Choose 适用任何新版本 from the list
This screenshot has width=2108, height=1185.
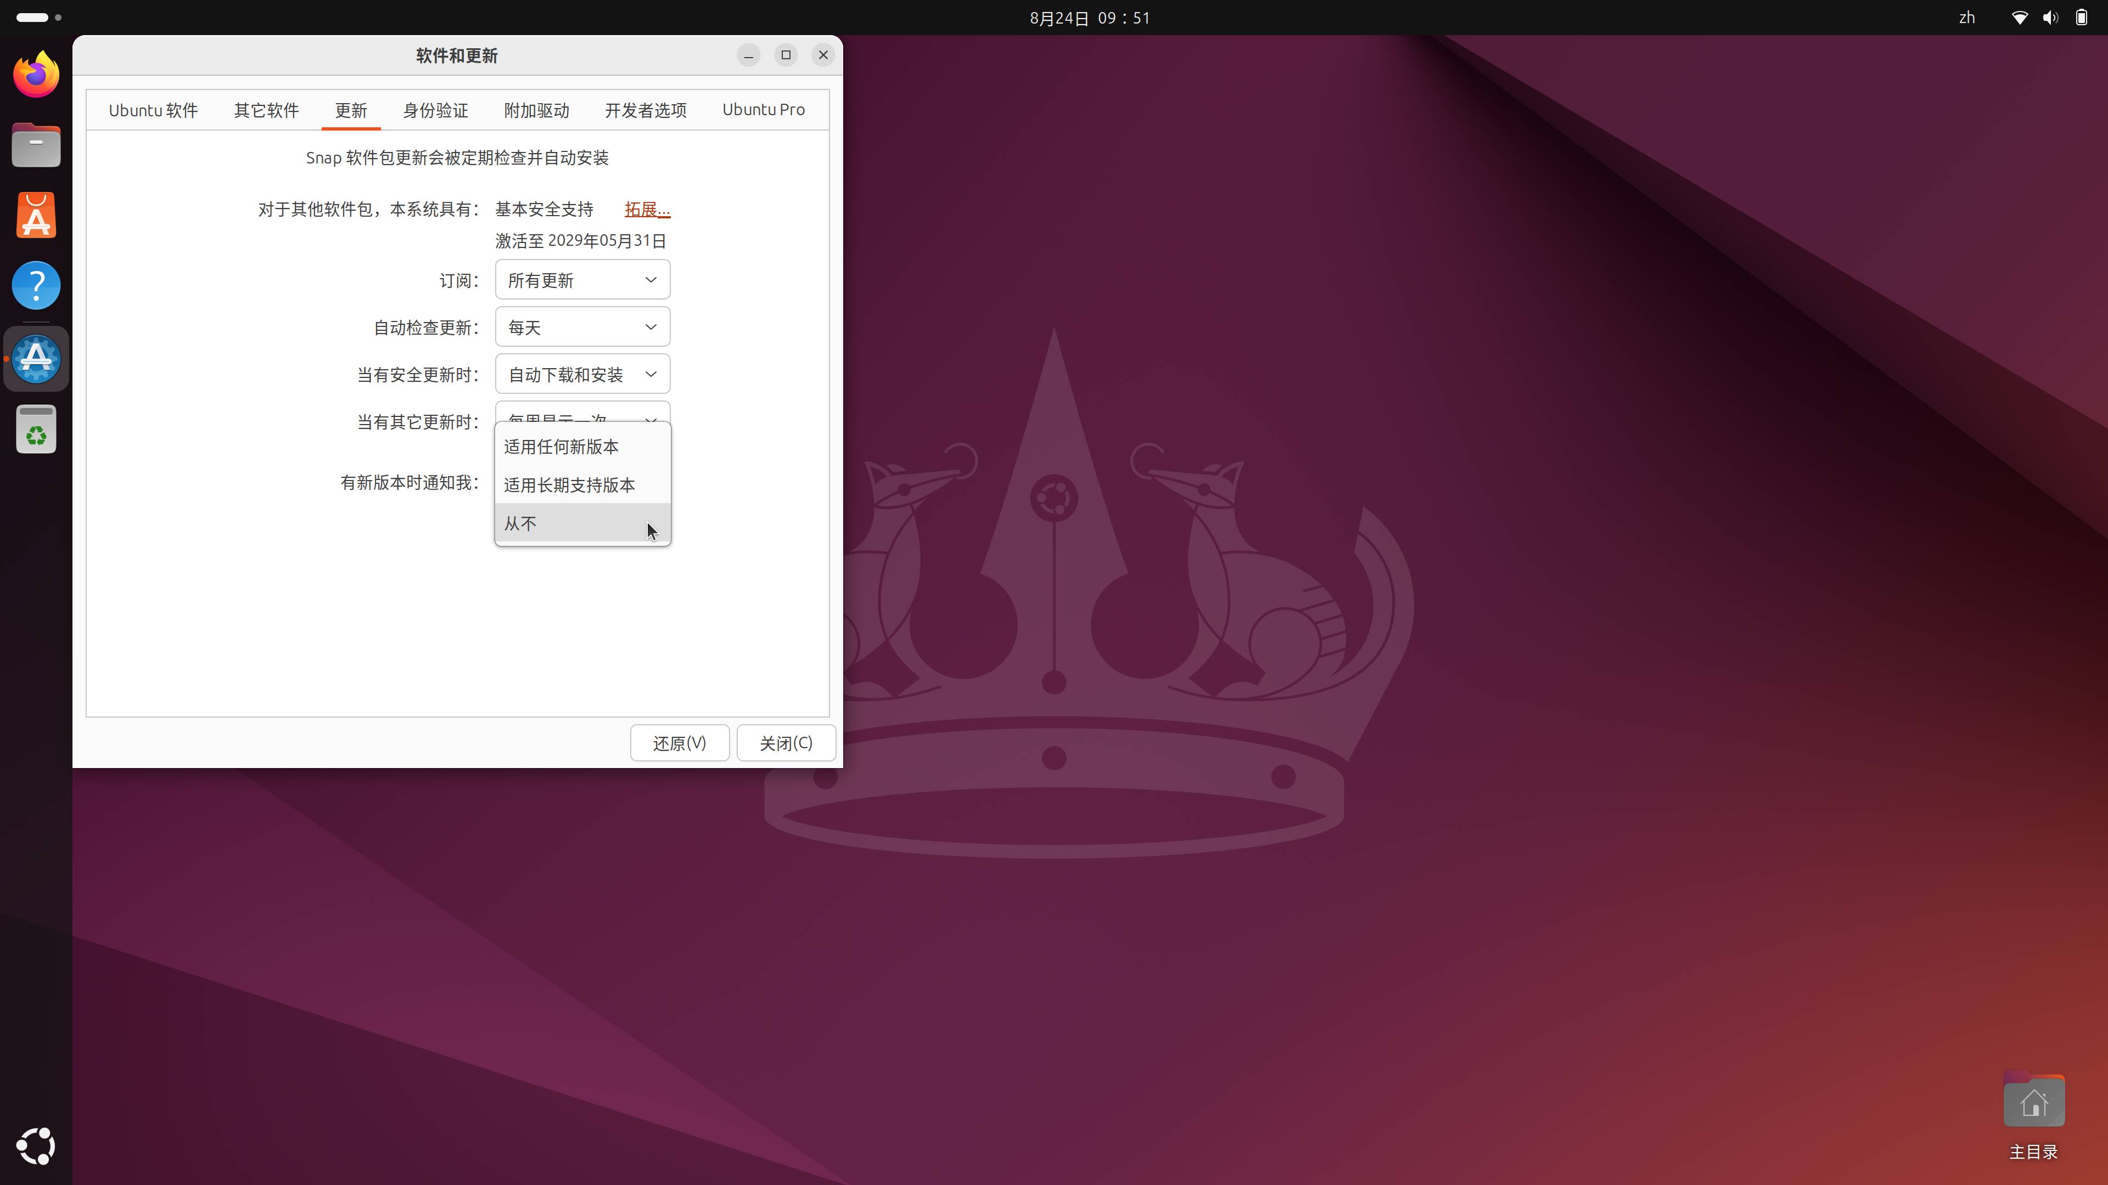click(x=582, y=447)
